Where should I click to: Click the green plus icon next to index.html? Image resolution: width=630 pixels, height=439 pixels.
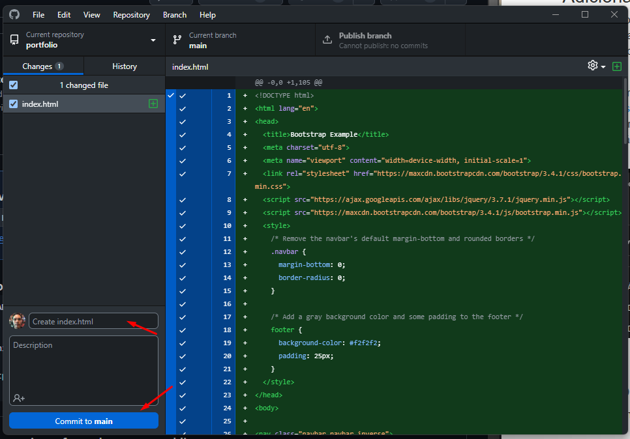(x=153, y=104)
